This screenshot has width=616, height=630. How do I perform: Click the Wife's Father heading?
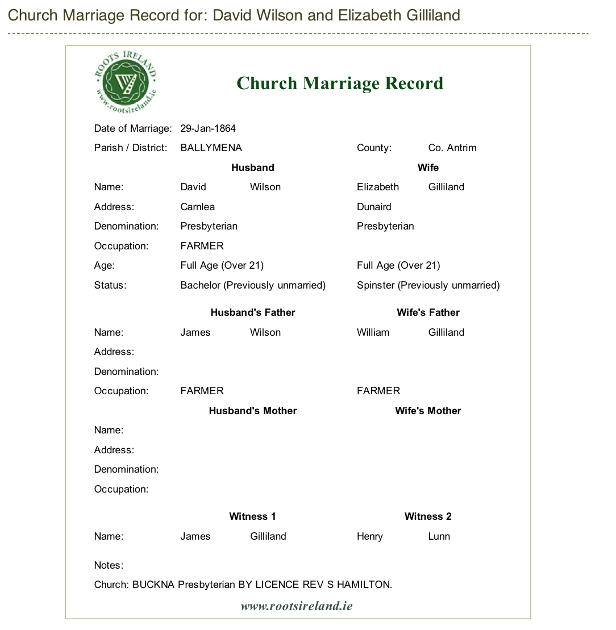tap(428, 312)
